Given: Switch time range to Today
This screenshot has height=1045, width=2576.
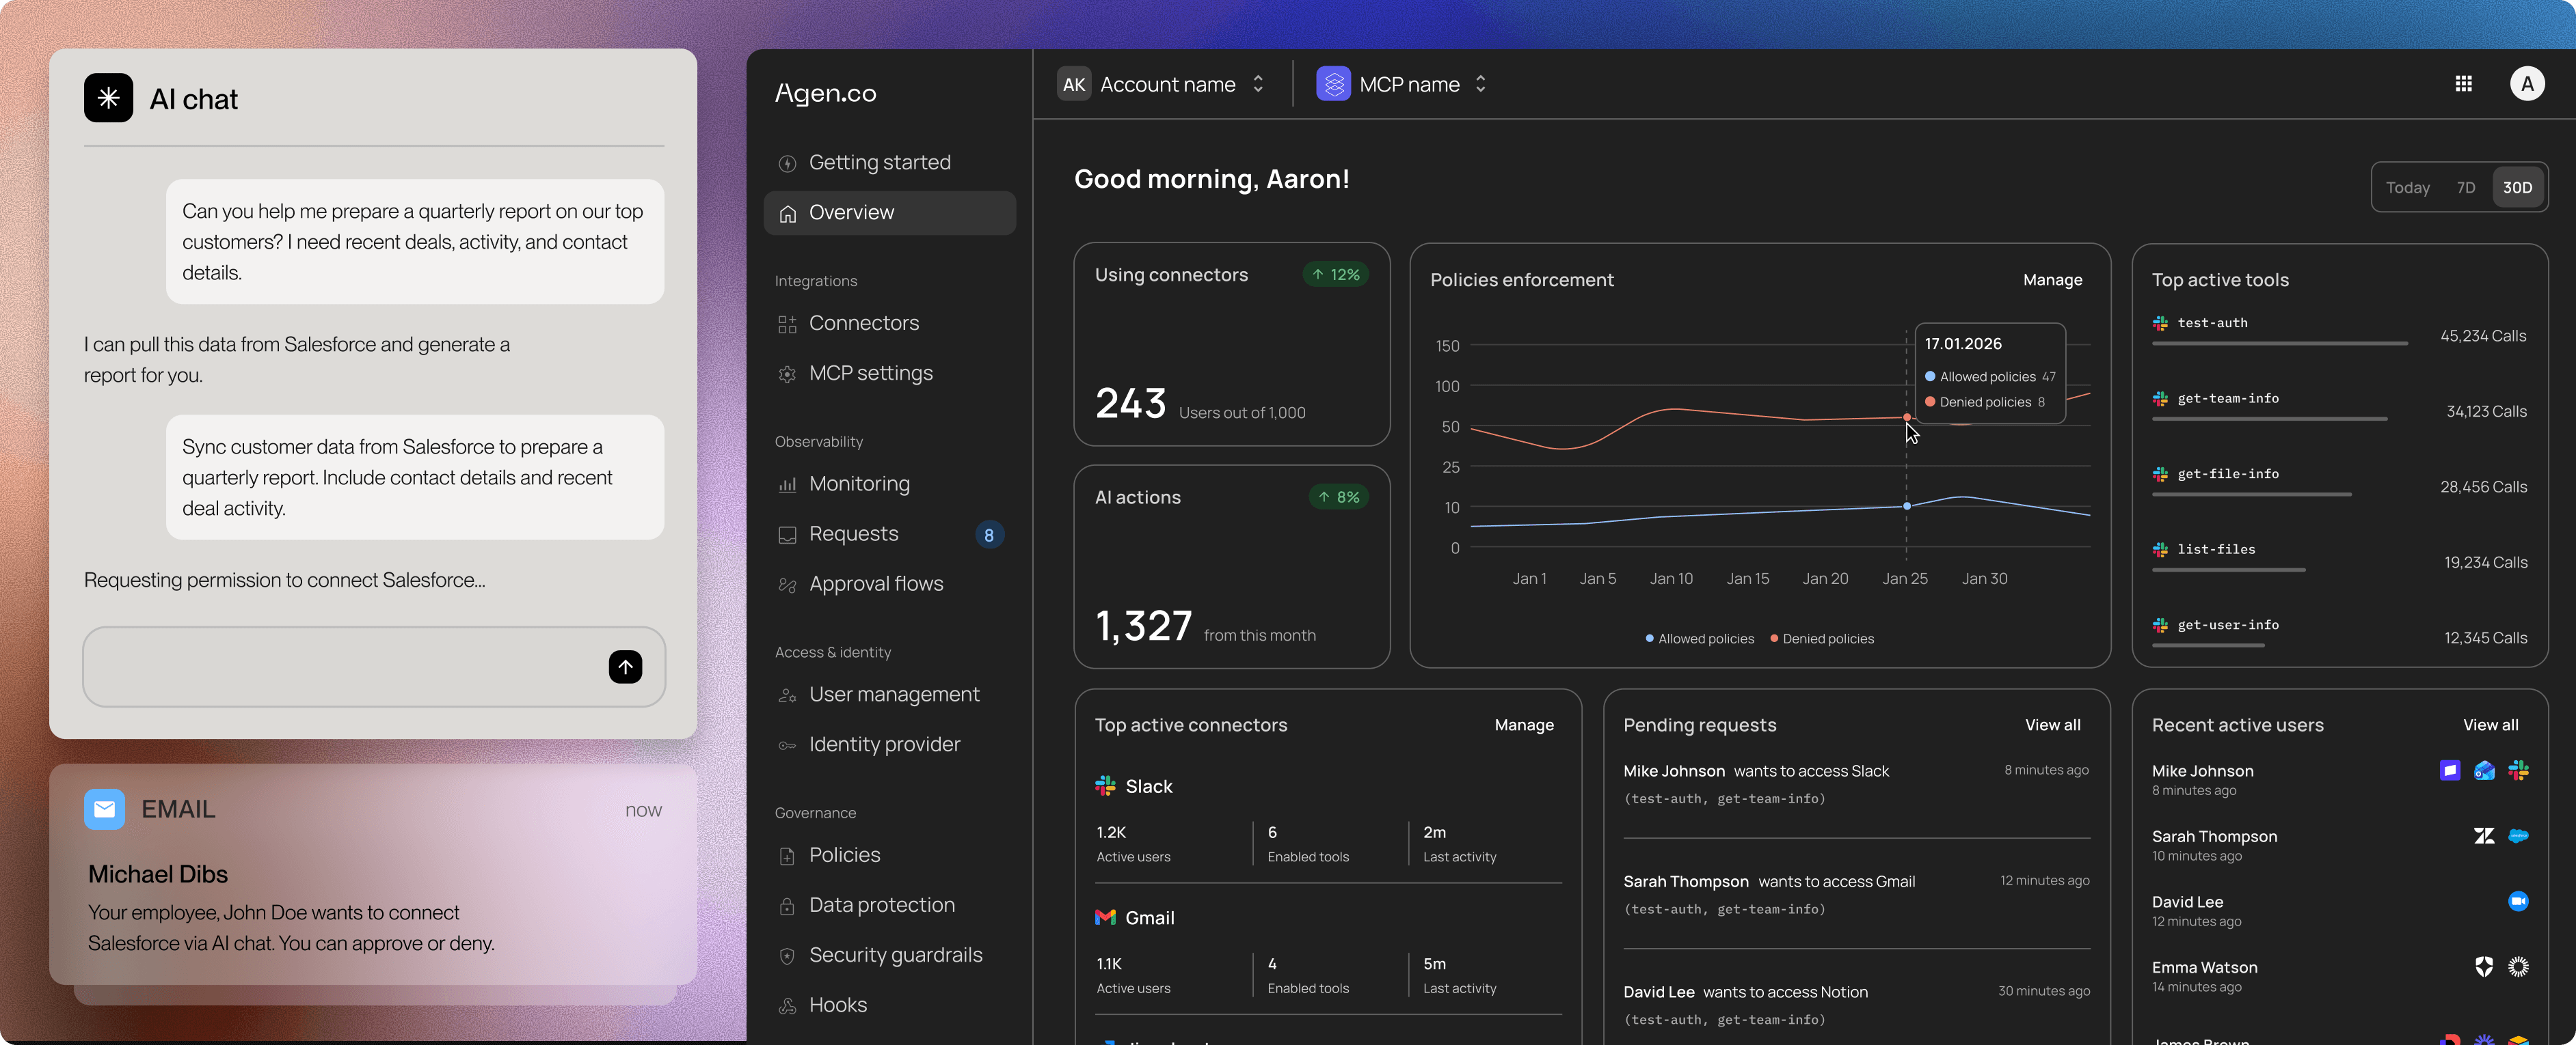Looking at the screenshot, I should coord(2407,188).
